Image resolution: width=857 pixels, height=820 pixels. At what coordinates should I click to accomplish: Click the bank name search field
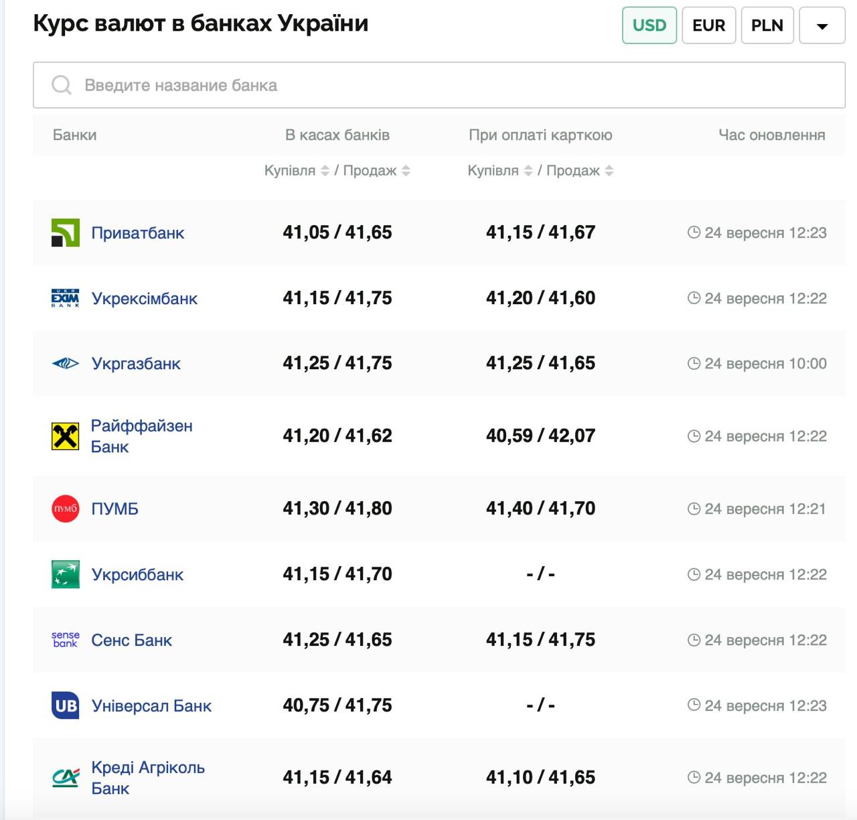click(x=439, y=85)
